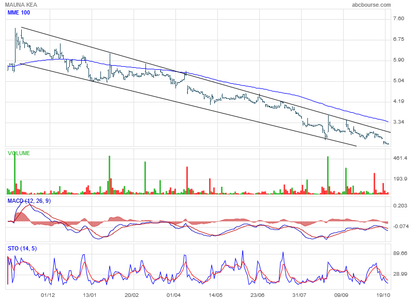Click volume axis value 461.4
Image resolution: width=414 pixels, height=300 pixels.
point(400,158)
